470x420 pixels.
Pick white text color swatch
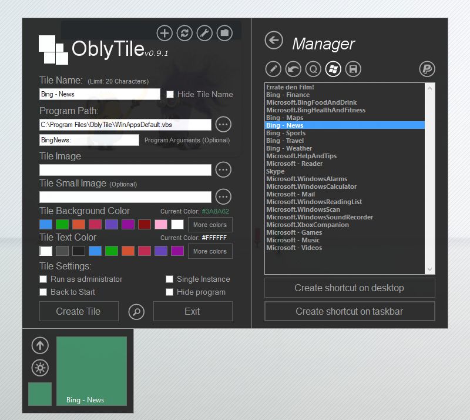click(46, 251)
